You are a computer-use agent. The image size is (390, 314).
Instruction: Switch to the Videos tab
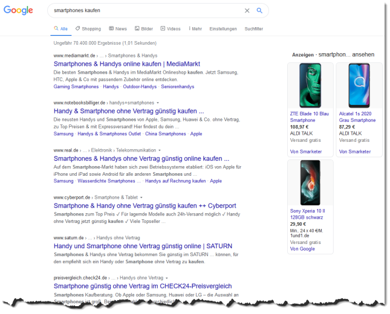click(x=171, y=28)
